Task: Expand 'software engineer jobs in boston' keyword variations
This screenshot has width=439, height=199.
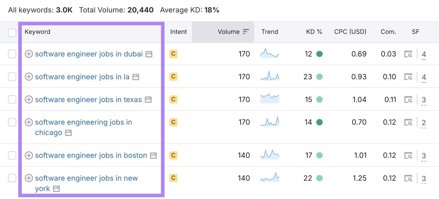Action: pos(29,155)
